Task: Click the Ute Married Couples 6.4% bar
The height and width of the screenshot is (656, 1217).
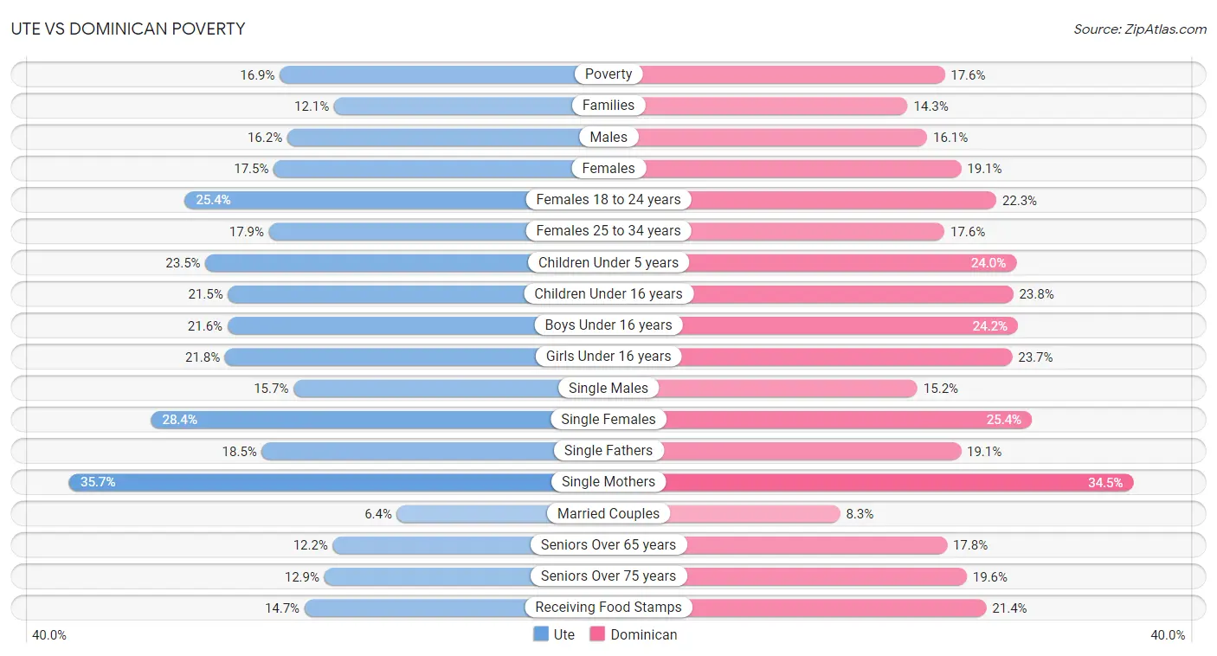Action: tap(502, 513)
